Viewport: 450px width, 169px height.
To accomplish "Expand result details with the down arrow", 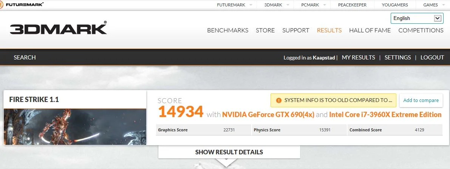I will (x=226, y=163).
